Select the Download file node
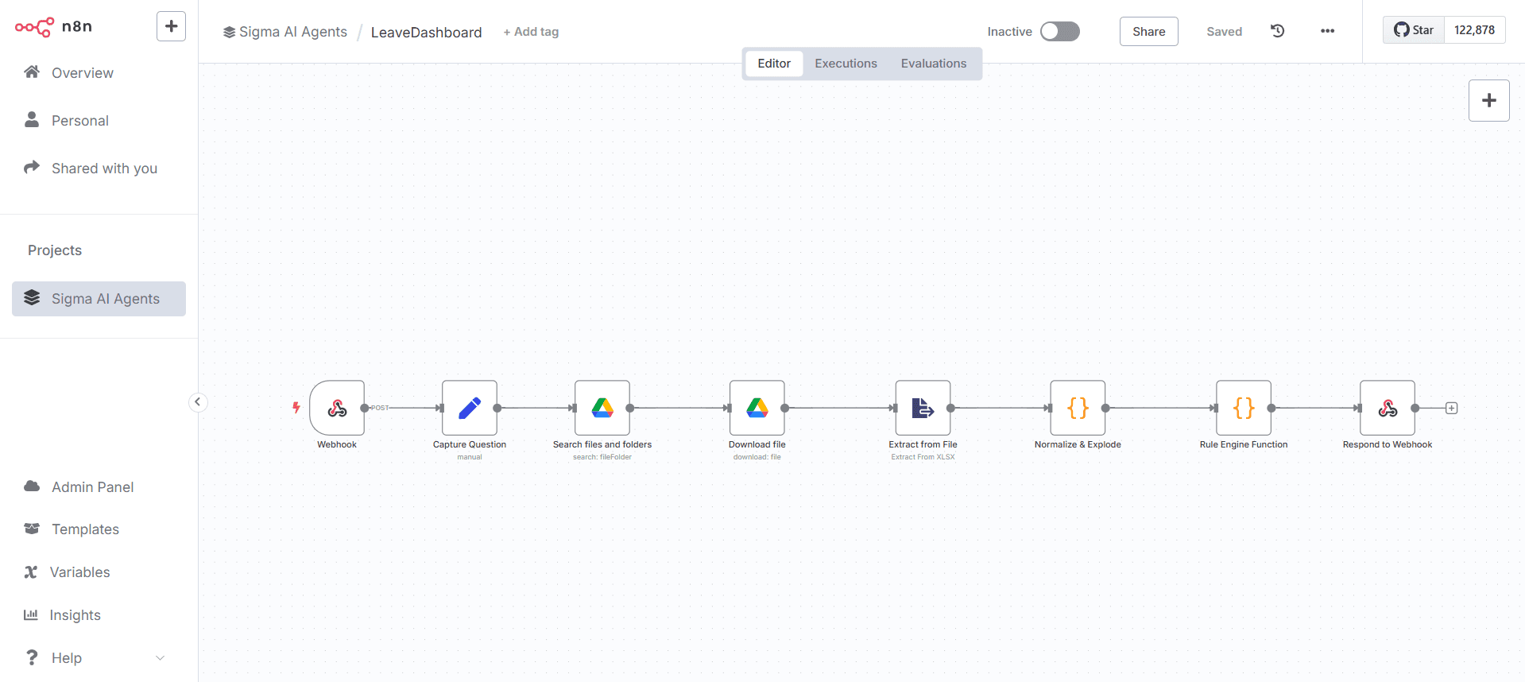Image resolution: width=1525 pixels, height=682 pixels. click(x=757, y=408)
